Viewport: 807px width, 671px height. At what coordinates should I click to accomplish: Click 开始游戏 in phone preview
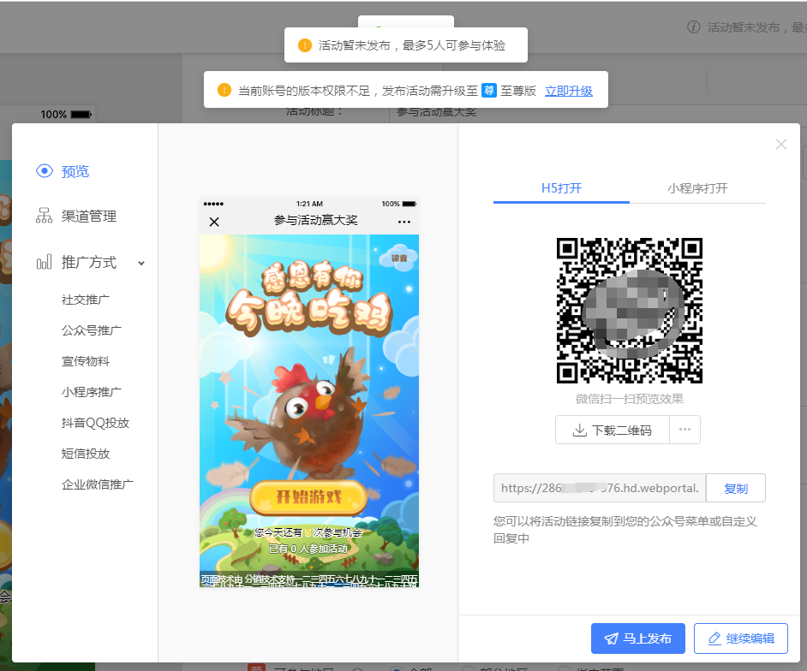[x=308, y=496]
